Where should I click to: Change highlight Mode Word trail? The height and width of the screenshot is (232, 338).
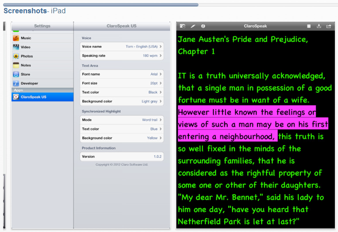click(x=121, y=120)
